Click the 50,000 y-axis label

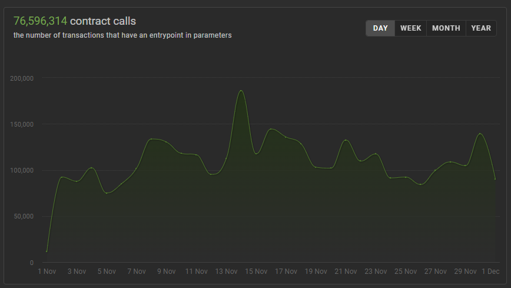tap(24, 216)
